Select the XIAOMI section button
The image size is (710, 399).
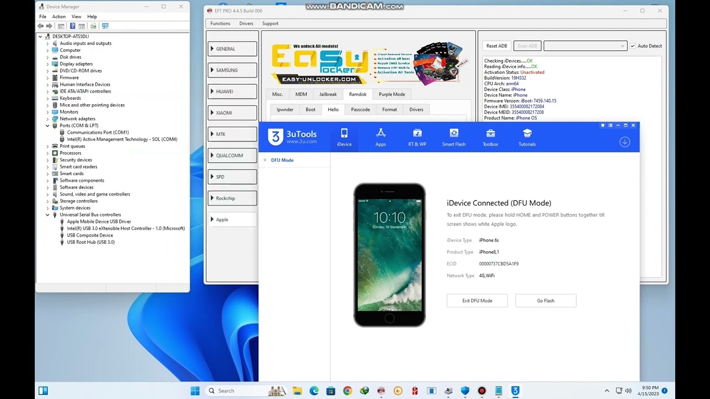[x=232, y=113]
